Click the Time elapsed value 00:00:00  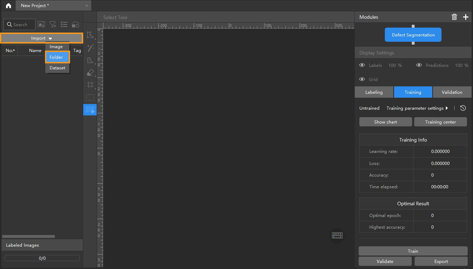(440, 187)
